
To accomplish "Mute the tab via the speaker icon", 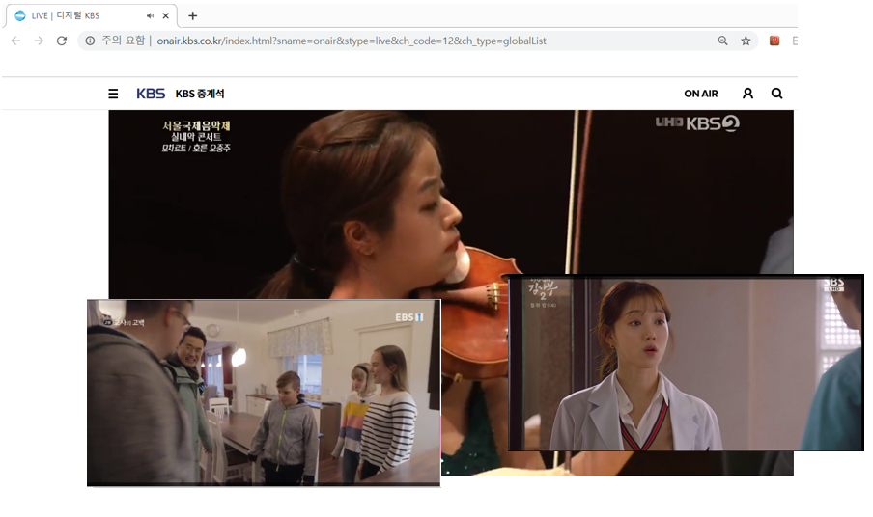I will pyautogui.click(x=150, y=15).
